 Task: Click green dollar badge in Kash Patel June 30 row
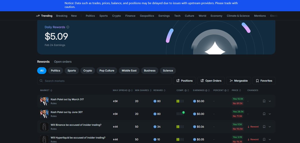pyautogui.click(x=183, y=113)
